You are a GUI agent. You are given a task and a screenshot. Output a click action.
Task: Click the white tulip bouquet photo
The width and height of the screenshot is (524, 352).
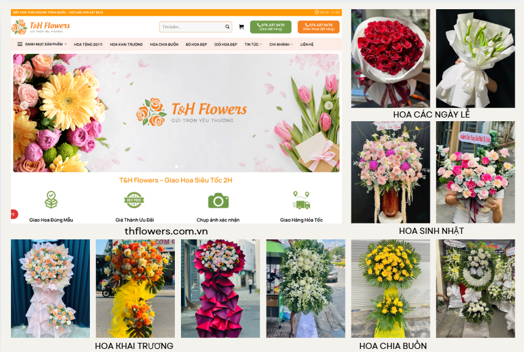tap(475, 58)
